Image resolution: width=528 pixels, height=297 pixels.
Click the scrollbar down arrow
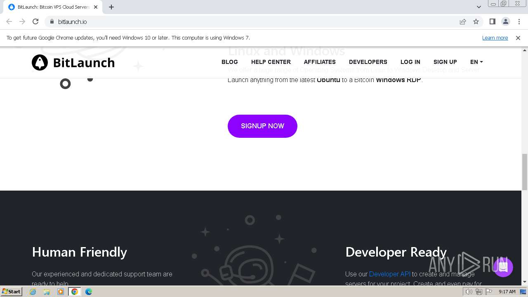pos(525,282)
